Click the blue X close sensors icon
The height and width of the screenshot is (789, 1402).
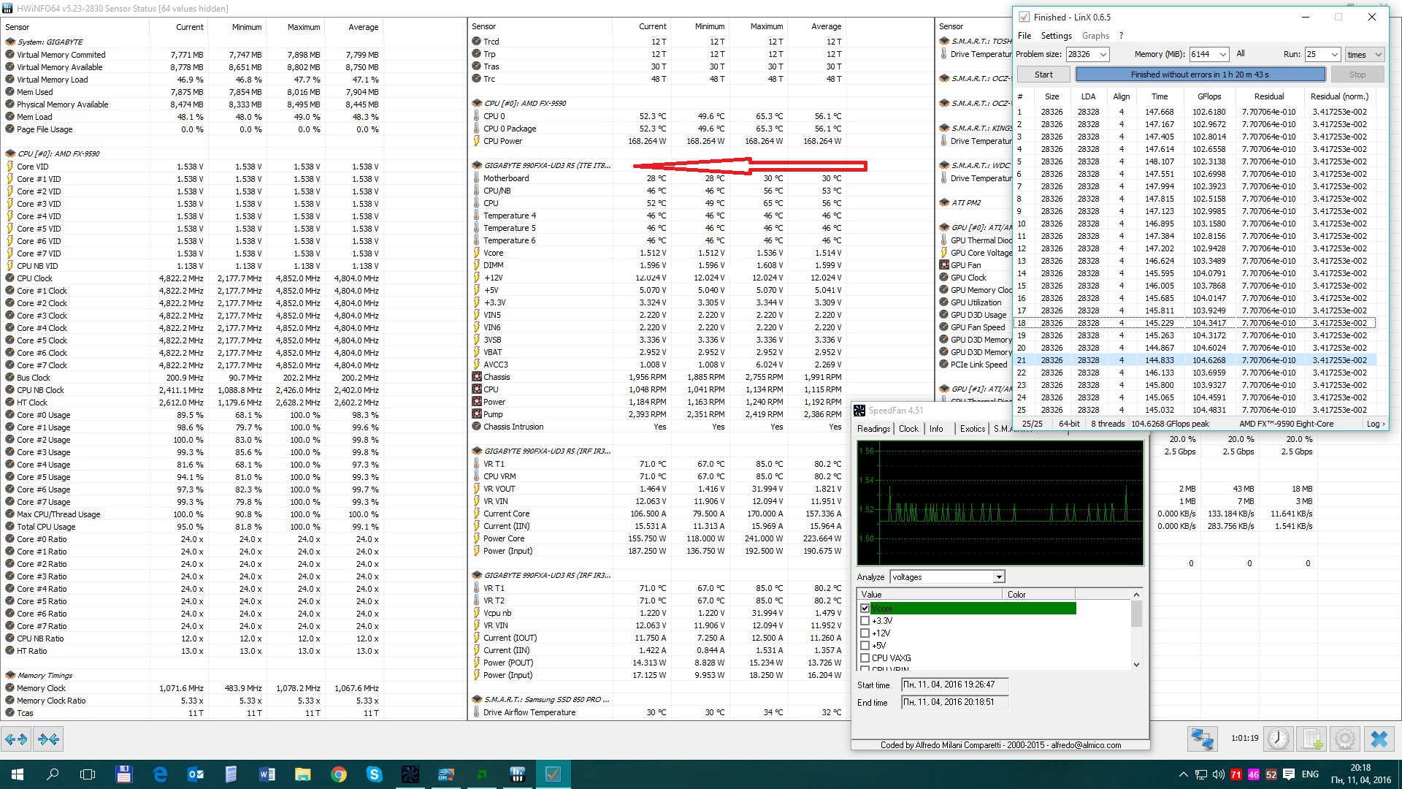click(x=1379, y=739)
